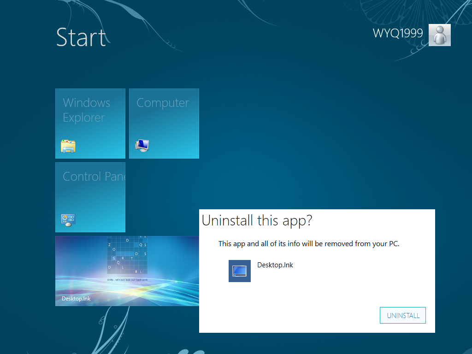
Task: Click the Windows Explorer folder icon
Action: click(x=68, y=146)
